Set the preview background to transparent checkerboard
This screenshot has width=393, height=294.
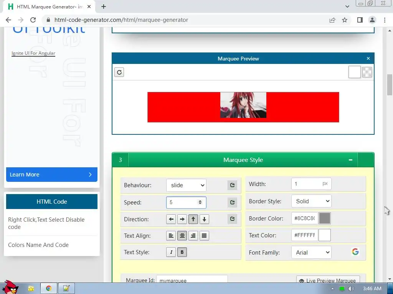click(367, 72)
